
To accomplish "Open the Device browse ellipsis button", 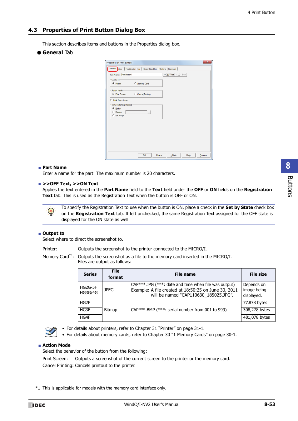I will [149, 112].
